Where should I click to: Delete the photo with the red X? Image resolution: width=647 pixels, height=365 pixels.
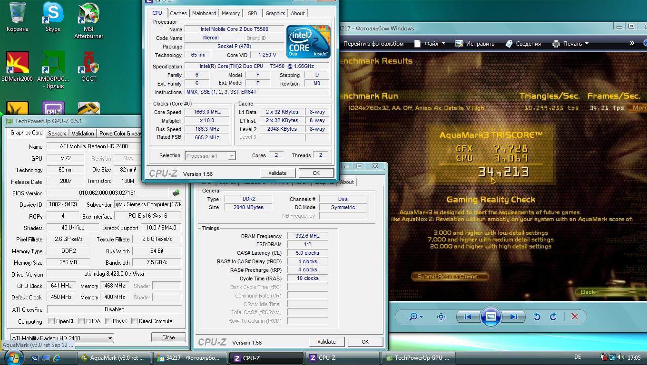pos(574,317)
